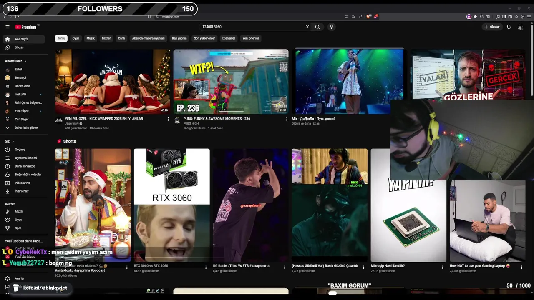Open three-dot menu for Mikroçip Nasıl Üretilir short
Viewport: 534px width, 300px height.
click(443, 267)
